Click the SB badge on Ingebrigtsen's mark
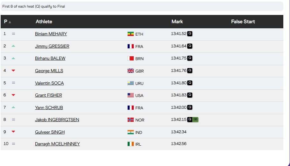 (195, 120)
